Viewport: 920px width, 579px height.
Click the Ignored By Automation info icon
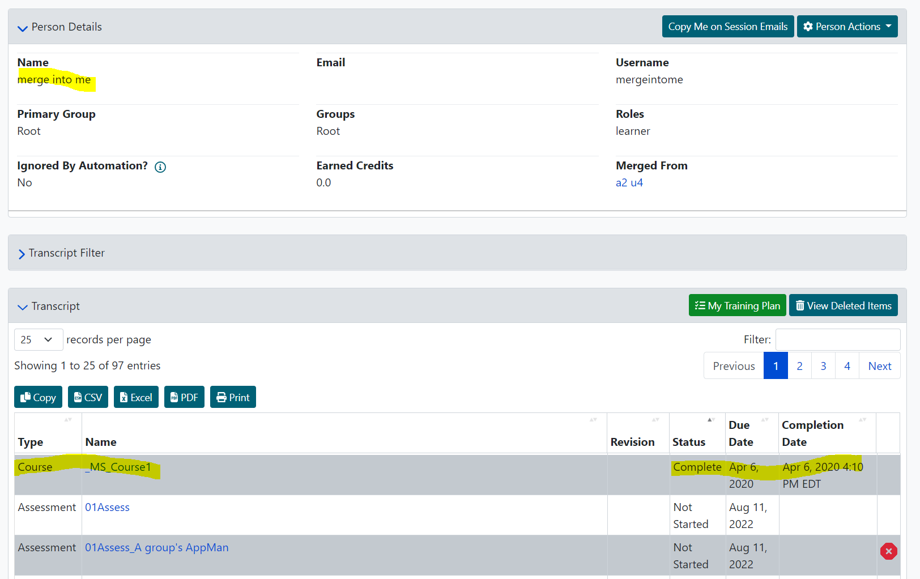160,167
